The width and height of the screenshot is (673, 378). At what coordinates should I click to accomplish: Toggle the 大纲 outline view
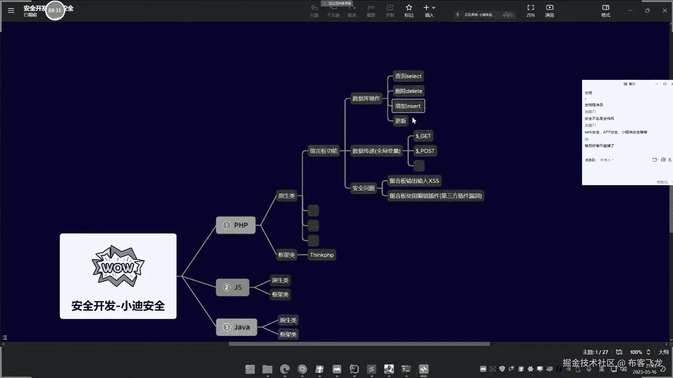[663, 352]
